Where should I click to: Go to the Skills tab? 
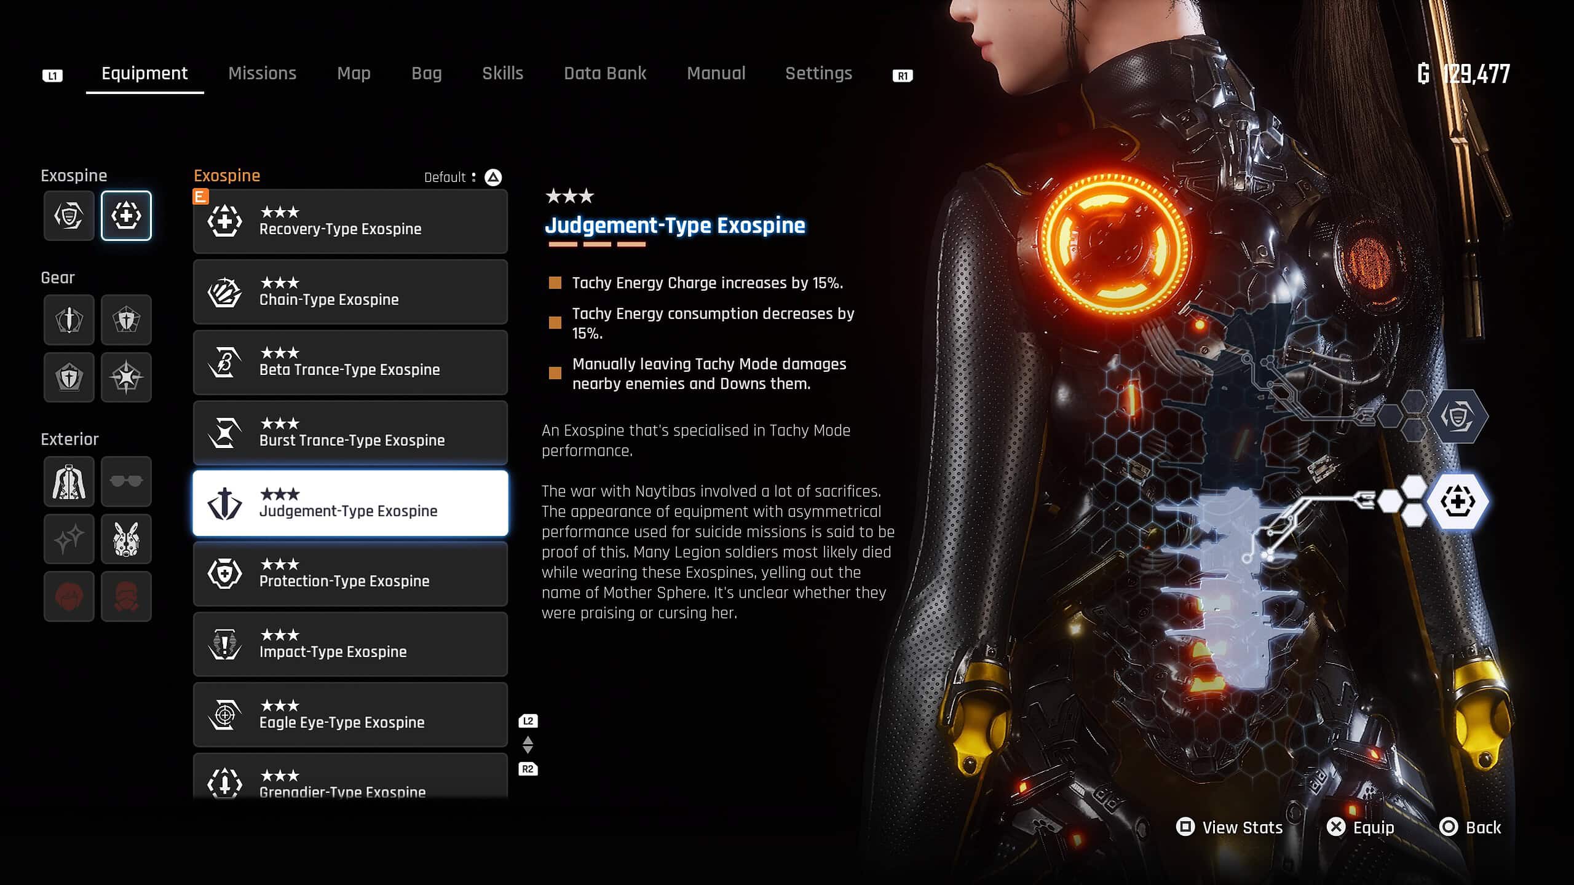[502, 73]
